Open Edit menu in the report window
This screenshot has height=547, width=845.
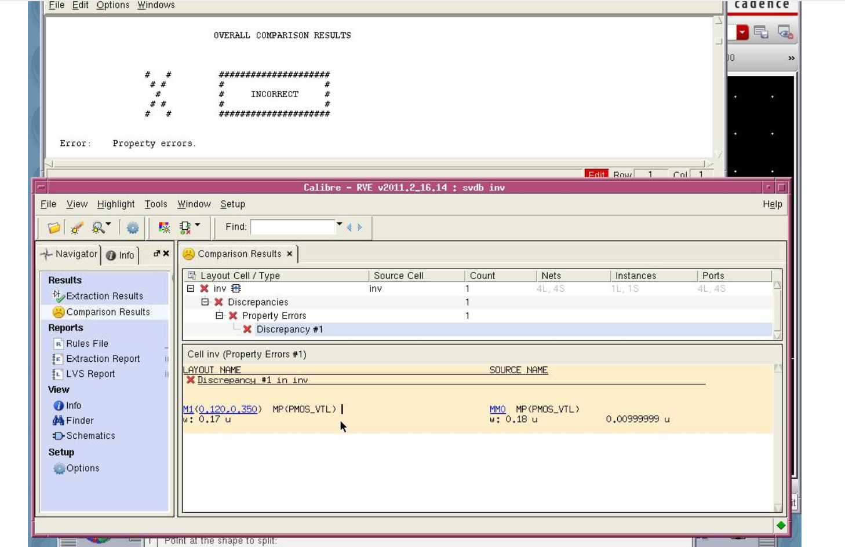pyautogui.click(x=80, y=5)
